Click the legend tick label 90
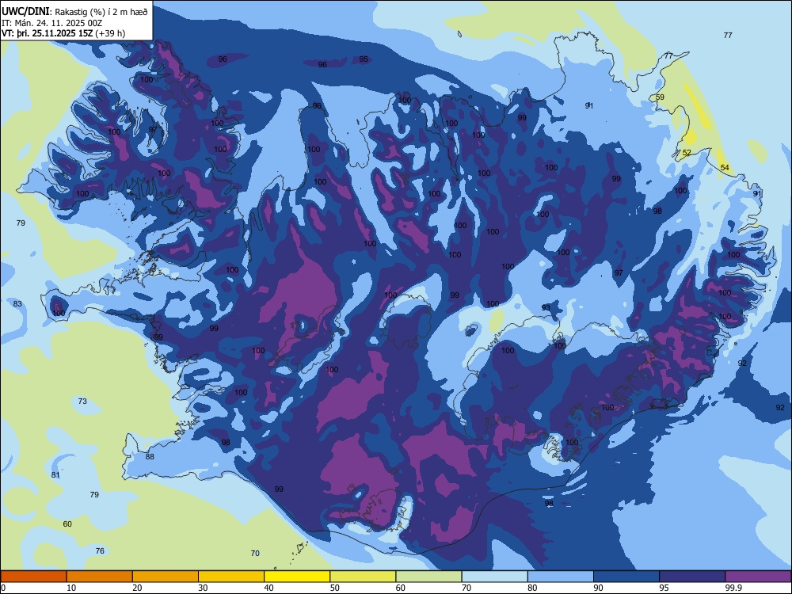This screenshot has width=792, height=594. (x=599, y=588)
